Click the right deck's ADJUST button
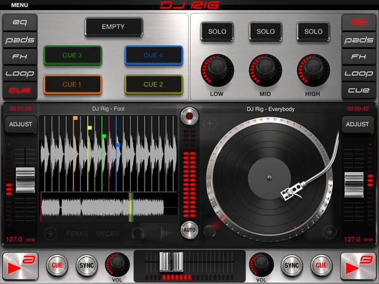This screenshot has width=379, height=284. (x=358, y=124)
